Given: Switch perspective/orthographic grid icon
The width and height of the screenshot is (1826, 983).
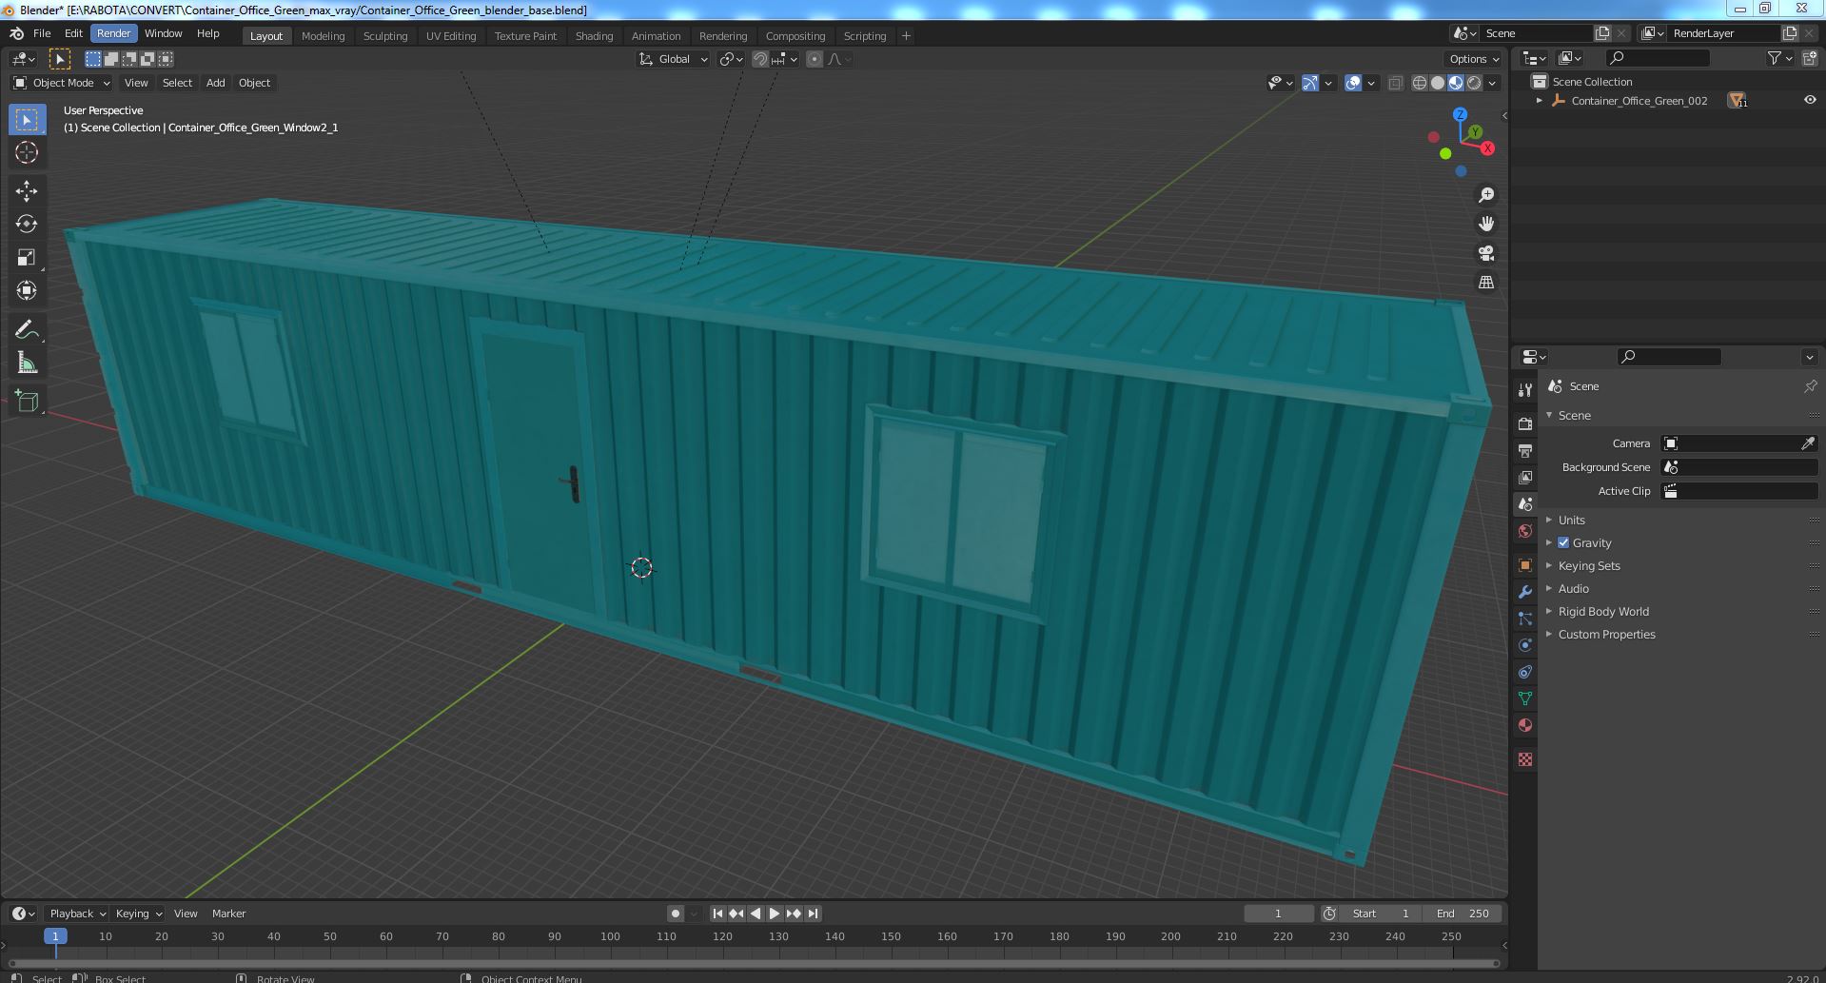Looking at the screenshot, I should [x=1486, y=283].
